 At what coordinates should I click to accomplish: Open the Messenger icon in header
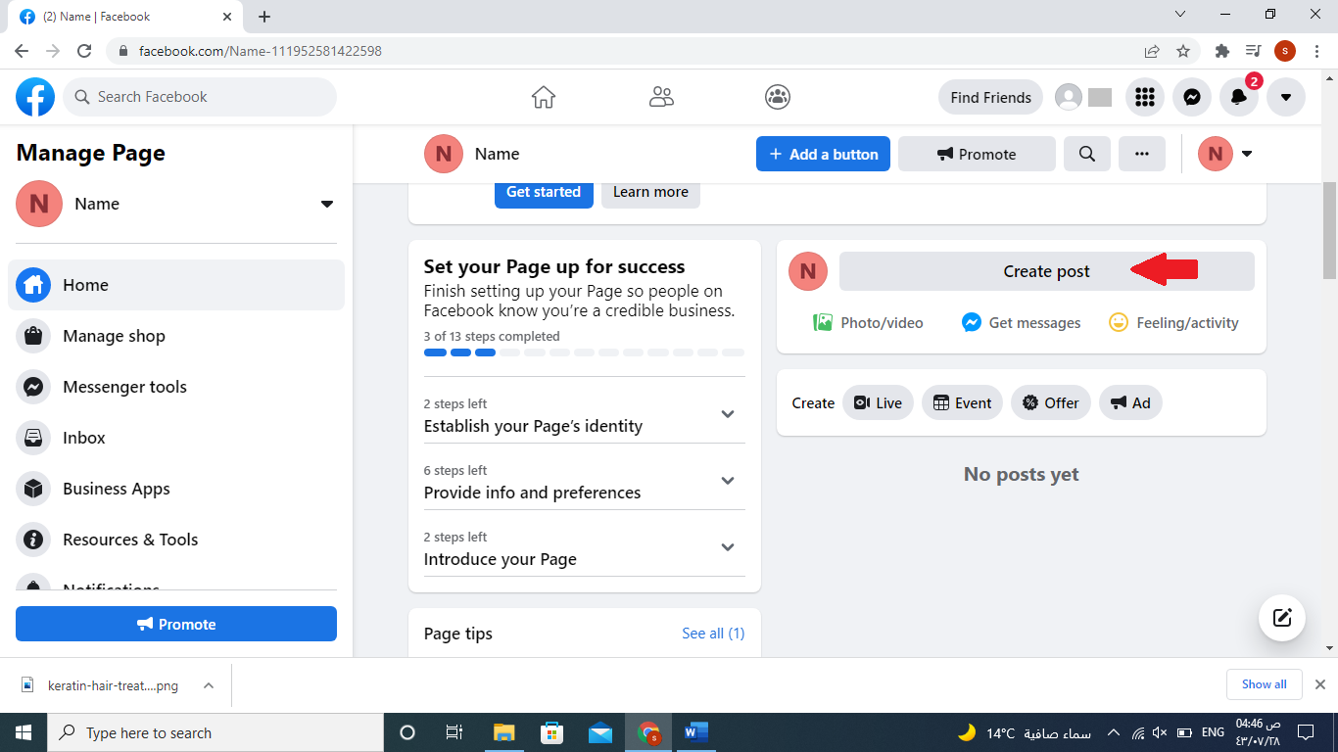point(1192,97)
